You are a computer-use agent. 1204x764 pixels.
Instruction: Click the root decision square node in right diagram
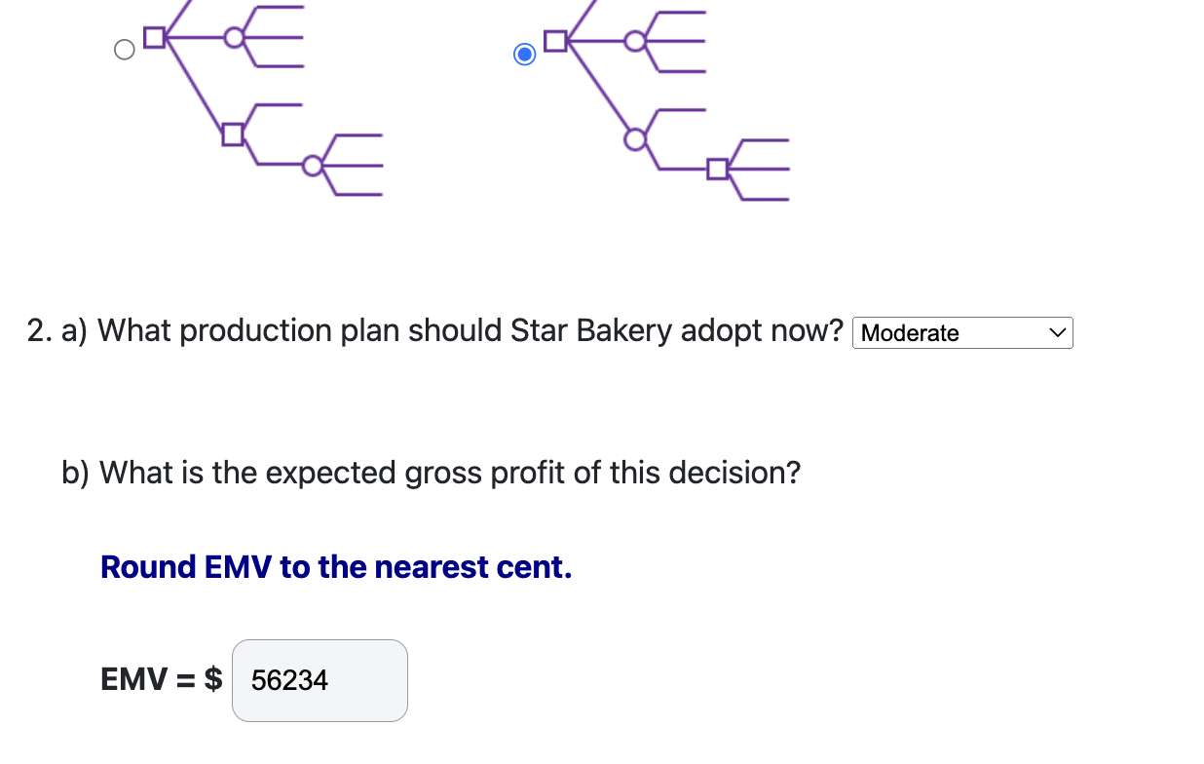[556, 41]
